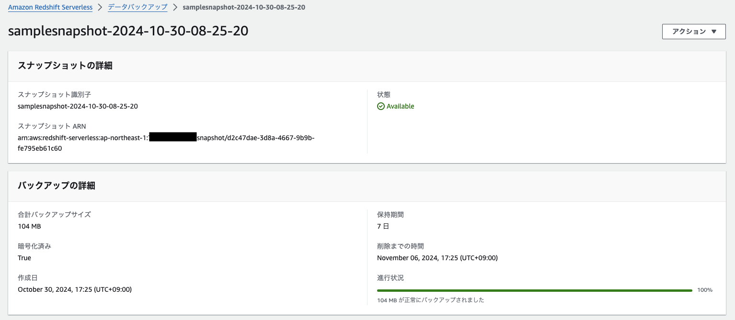Click the 保持期間 7 日 value
The height and width of the screenshot is (320, 735).
pyautogui.click(x=383, y=226)
